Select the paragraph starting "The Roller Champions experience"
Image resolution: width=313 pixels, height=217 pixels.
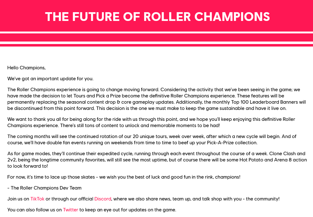[156, 99]
